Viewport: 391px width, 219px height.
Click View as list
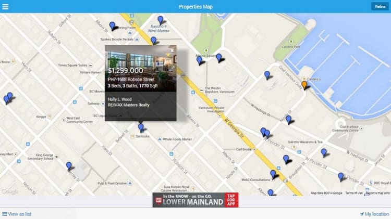coord(17,214)
